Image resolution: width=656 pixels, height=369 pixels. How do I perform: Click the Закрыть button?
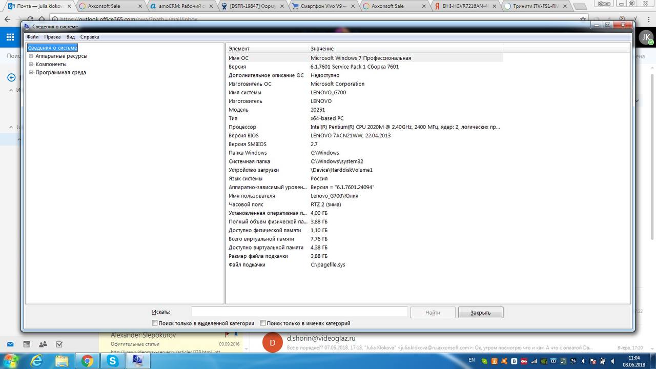click(480, 312)
